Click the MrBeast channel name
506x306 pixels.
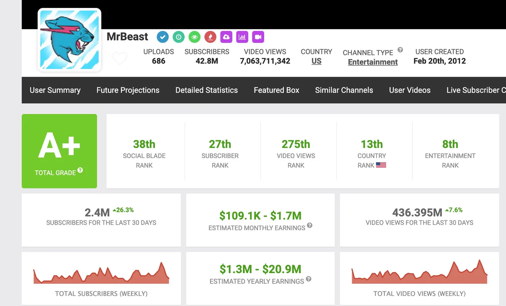point(127,37)
